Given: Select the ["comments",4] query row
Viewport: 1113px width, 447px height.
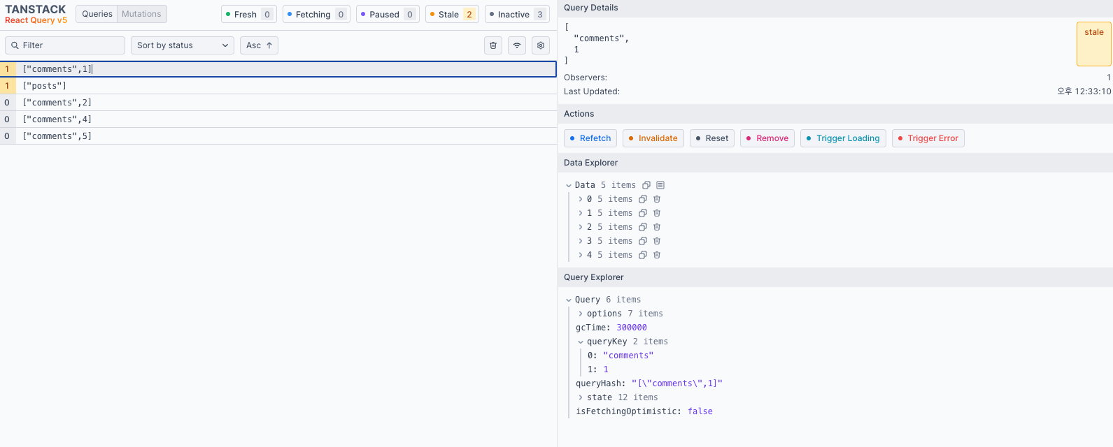Looking at the screenshot, I should point(278,119).
